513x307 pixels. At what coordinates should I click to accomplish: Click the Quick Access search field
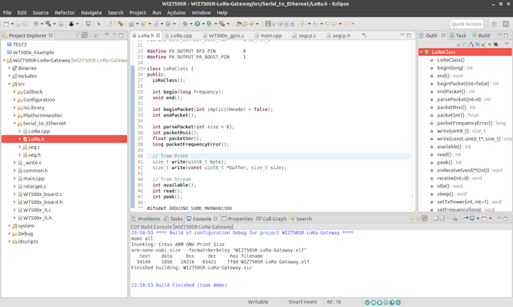[x=466, y=24]
